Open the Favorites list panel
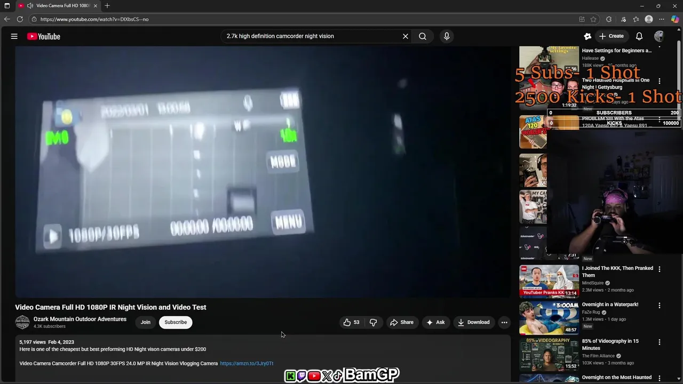Image resolution: width=683 pixels, height=384 pixels. (x=636, y=19)
